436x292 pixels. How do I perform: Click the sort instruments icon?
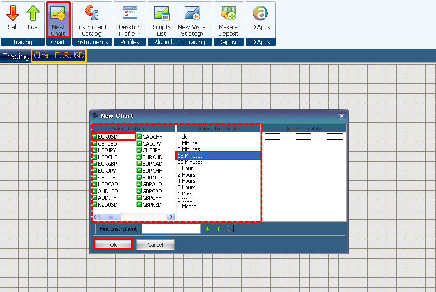(x=231, y=229)
